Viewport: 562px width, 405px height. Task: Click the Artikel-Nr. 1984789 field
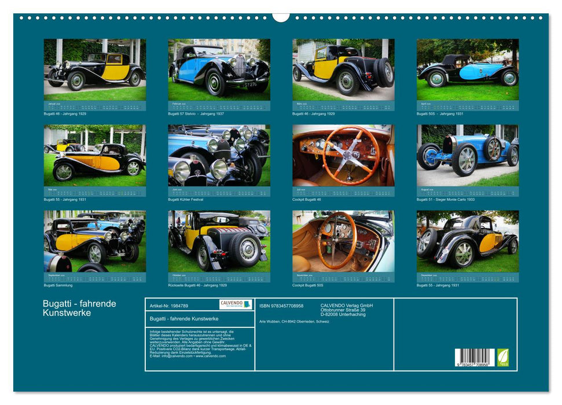coord(167,304)
